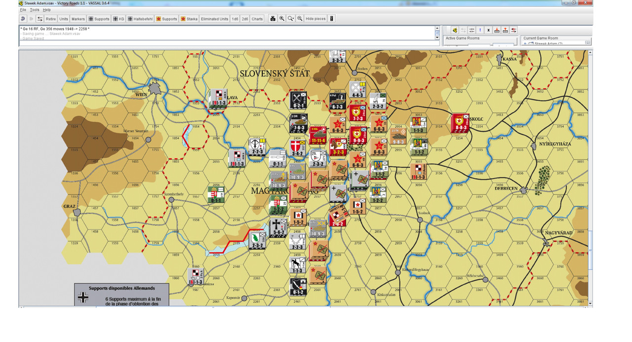632x342 pixels.
Task: Click the Wien city hex
Action: tap(156, 88)
